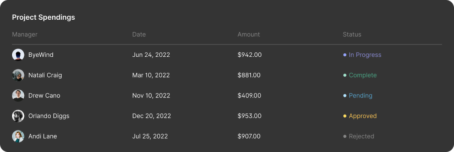Click the green Complete status dot
Screen dimensions: 454x152
pyautogui.click(x=345, y=75)
